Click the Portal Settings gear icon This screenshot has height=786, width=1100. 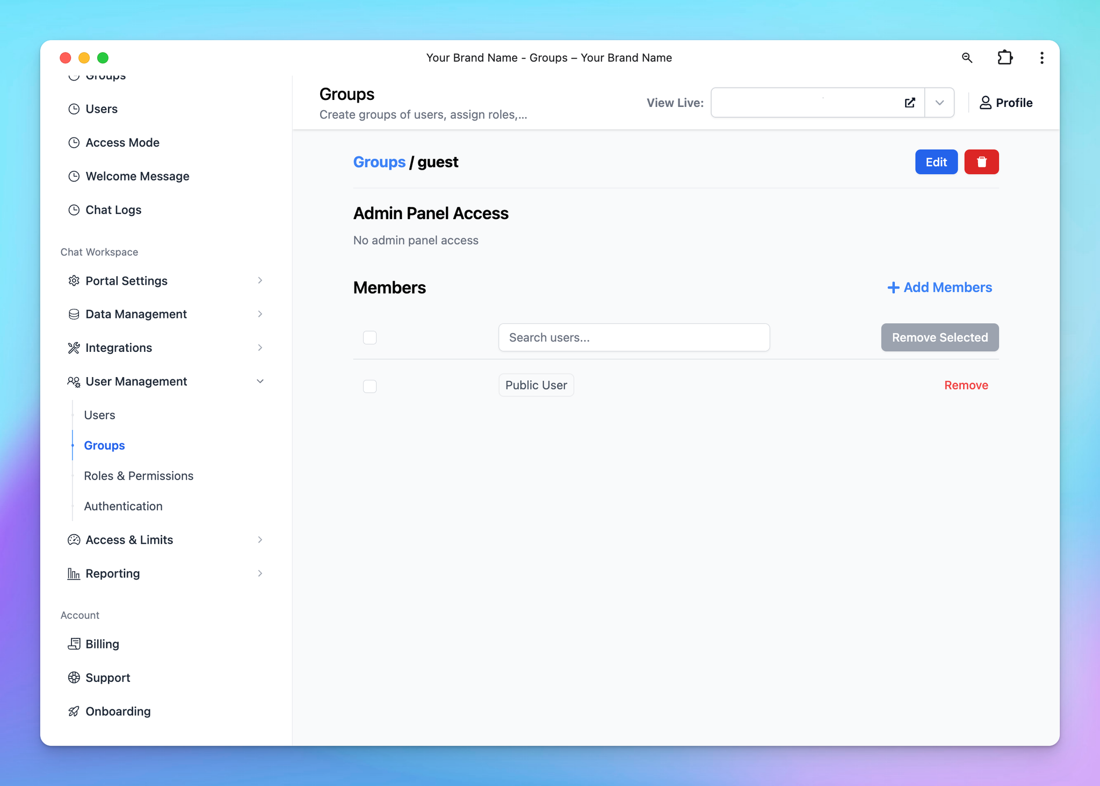click(74, 280)
